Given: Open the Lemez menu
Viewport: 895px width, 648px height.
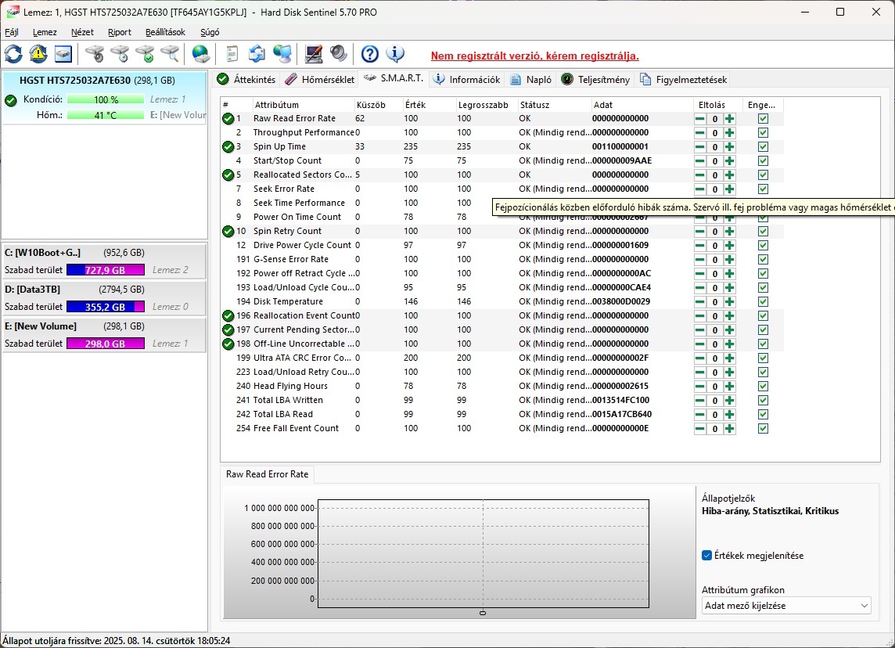Looking at the screenshot, I should click(45, 32).
